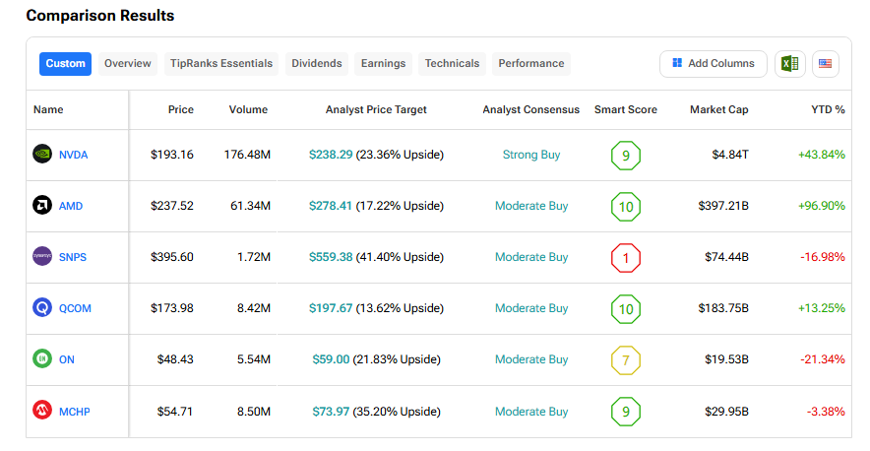This screenshot has height=451, width=870.
Task: Click the Excel export icon
Action: [x=789, y=64]
